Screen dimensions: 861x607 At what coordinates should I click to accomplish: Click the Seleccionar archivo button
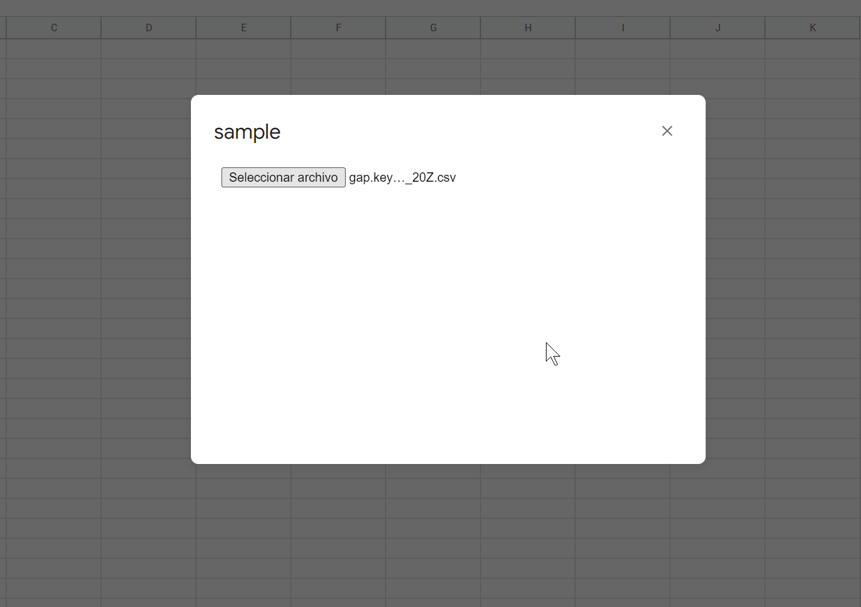283,177
